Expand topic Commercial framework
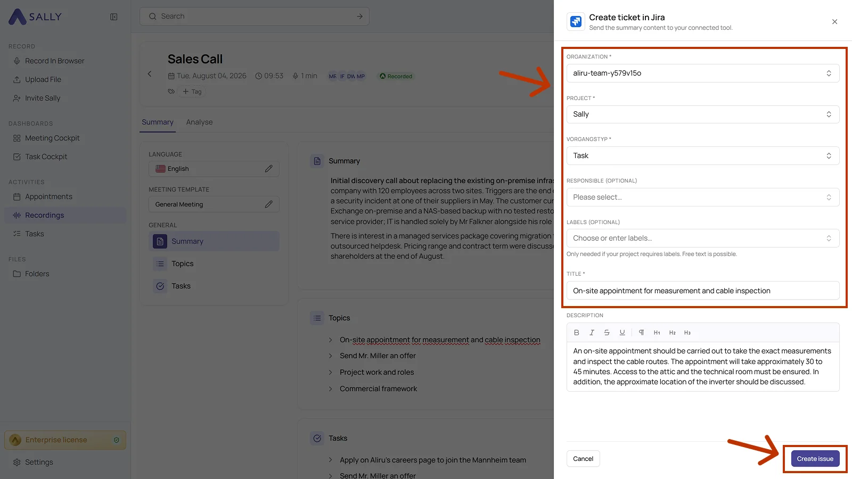 click(330, 389)
